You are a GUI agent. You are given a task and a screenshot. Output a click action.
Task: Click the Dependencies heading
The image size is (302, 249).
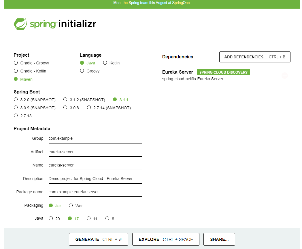178,57
